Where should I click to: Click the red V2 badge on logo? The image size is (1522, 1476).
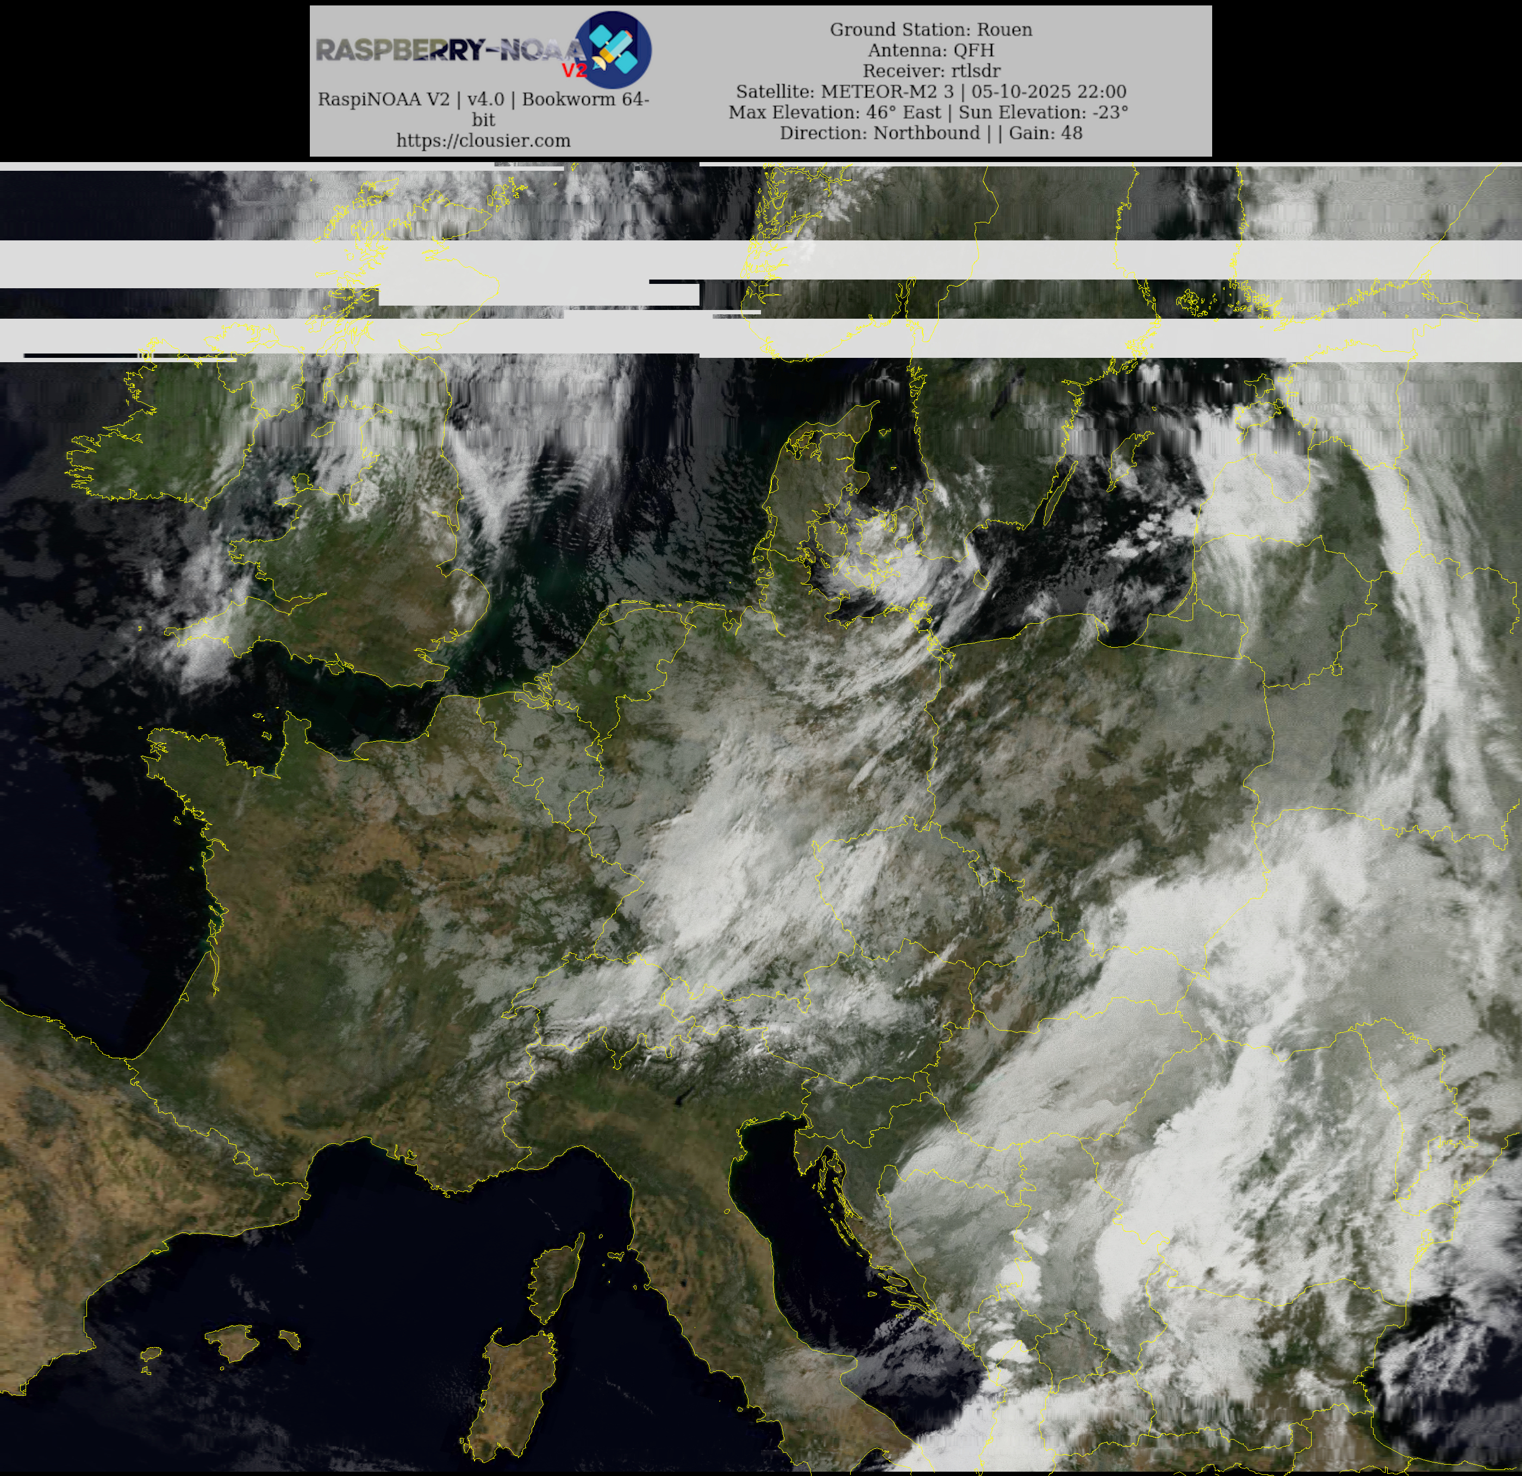[x=575, y=71]
